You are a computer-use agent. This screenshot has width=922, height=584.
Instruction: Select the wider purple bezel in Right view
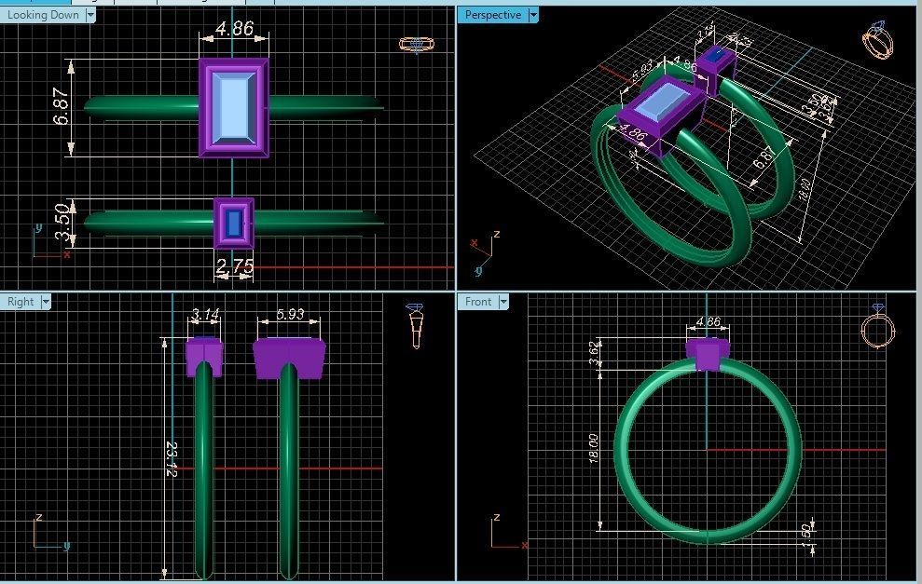click(x=289, y=359)
